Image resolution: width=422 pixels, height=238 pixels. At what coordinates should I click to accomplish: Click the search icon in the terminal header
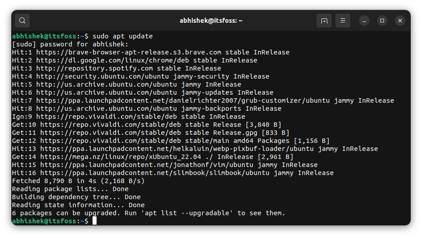22,21
